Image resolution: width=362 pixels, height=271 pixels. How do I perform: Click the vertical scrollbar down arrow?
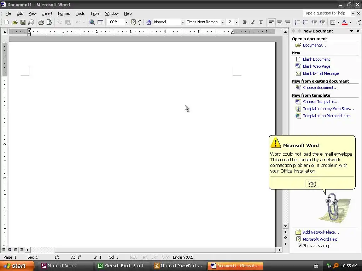[x=285, y=226]
